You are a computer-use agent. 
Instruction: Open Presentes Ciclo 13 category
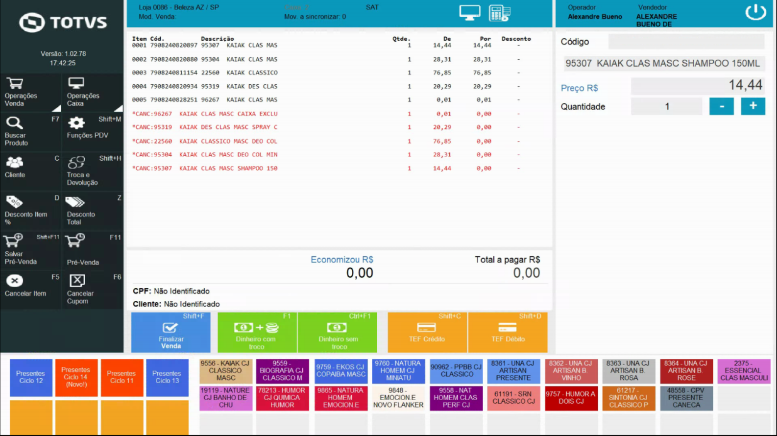coord(167,378)
